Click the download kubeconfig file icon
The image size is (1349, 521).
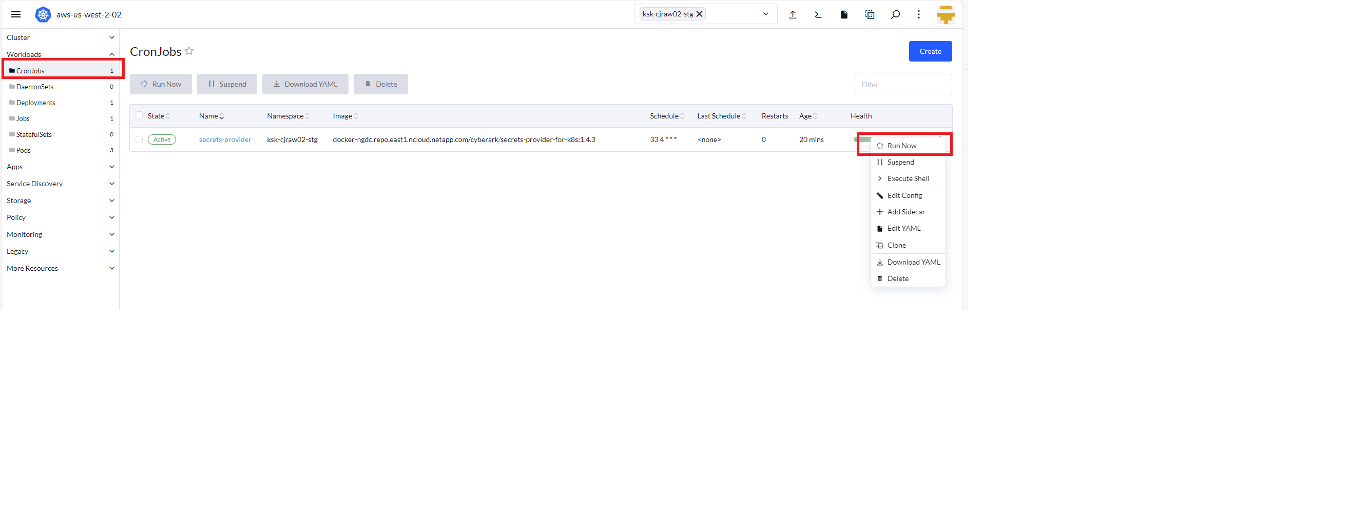coord(844,15)
